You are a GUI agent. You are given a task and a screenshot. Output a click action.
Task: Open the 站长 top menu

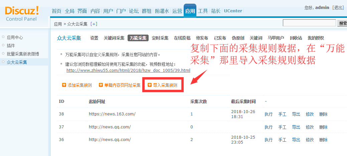(x=215, y=11)
